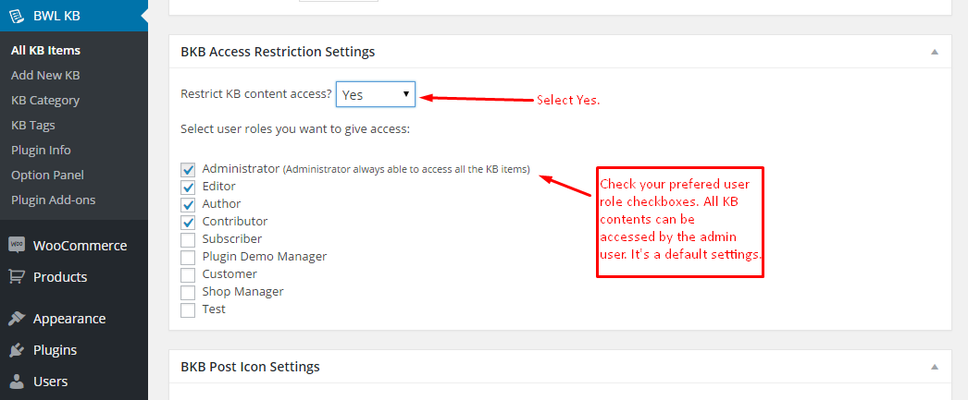Check the Test role checkbox
This screenshot has height=400, width=968.
tap(188, 310)
